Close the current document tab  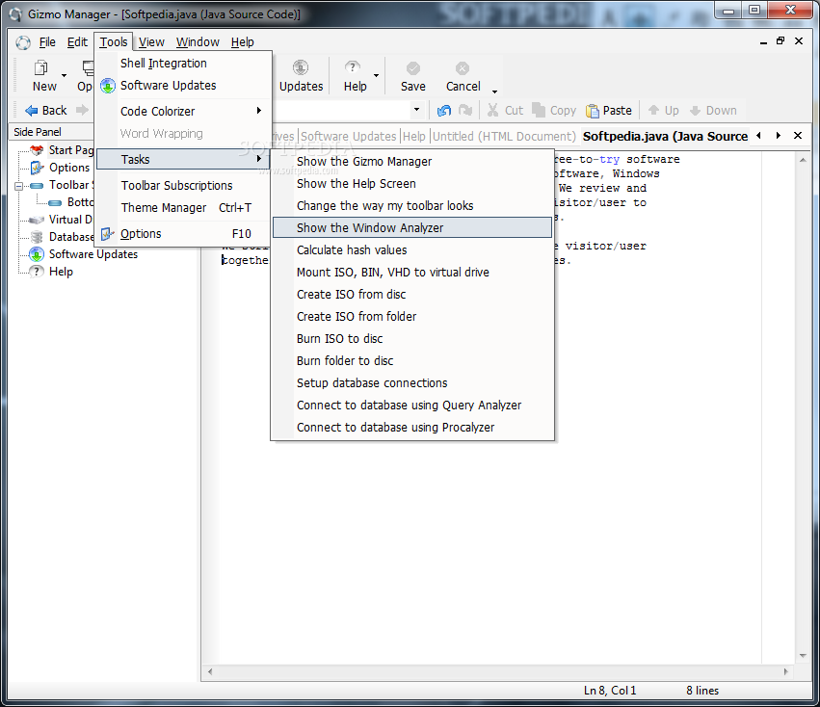[798, 136]
